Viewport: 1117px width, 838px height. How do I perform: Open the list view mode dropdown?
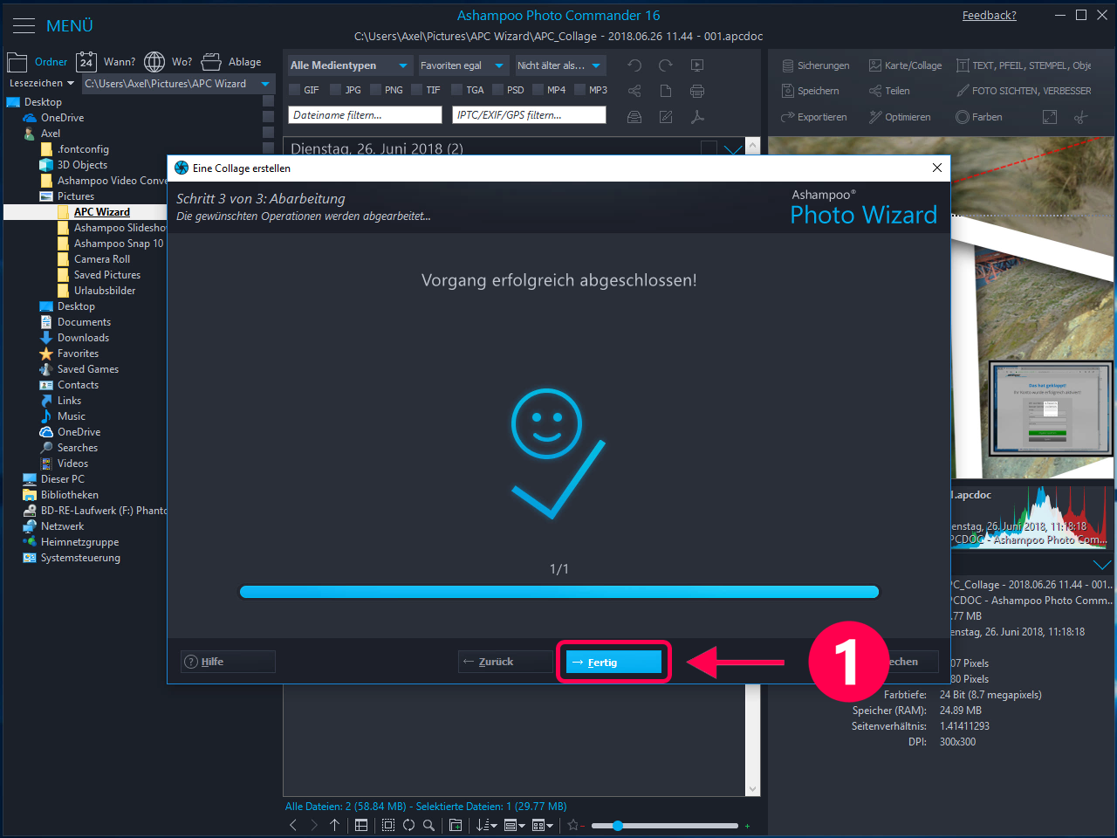tap(515, 825)
